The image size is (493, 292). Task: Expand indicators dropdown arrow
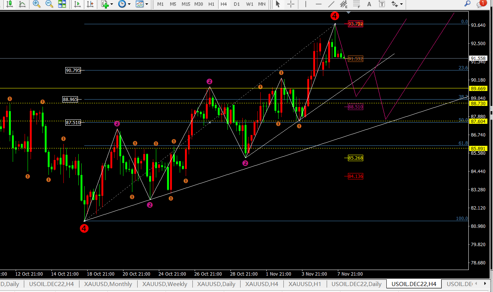click(112, 4)
